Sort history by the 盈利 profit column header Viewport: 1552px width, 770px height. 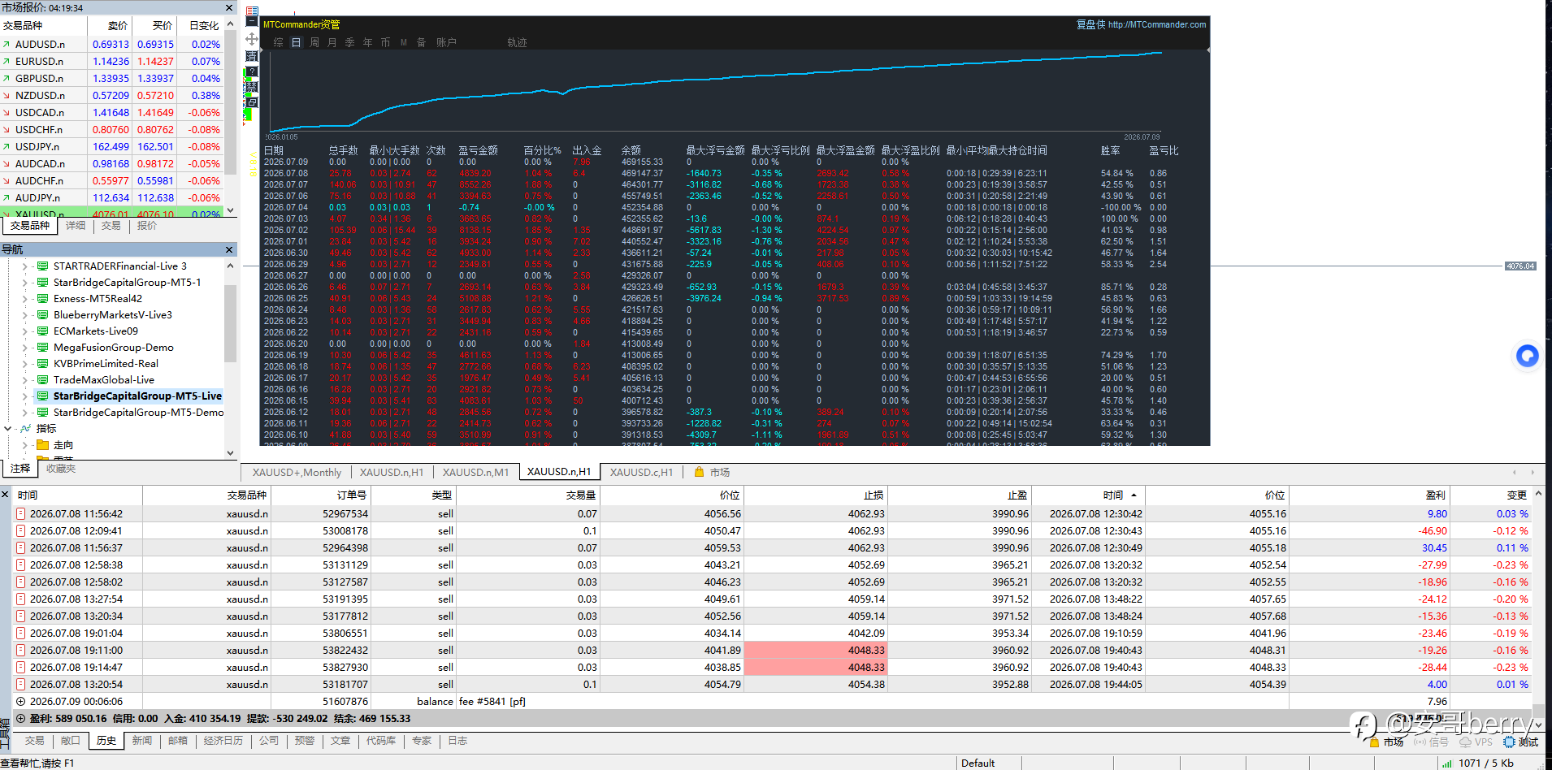tap(1435, 495)
